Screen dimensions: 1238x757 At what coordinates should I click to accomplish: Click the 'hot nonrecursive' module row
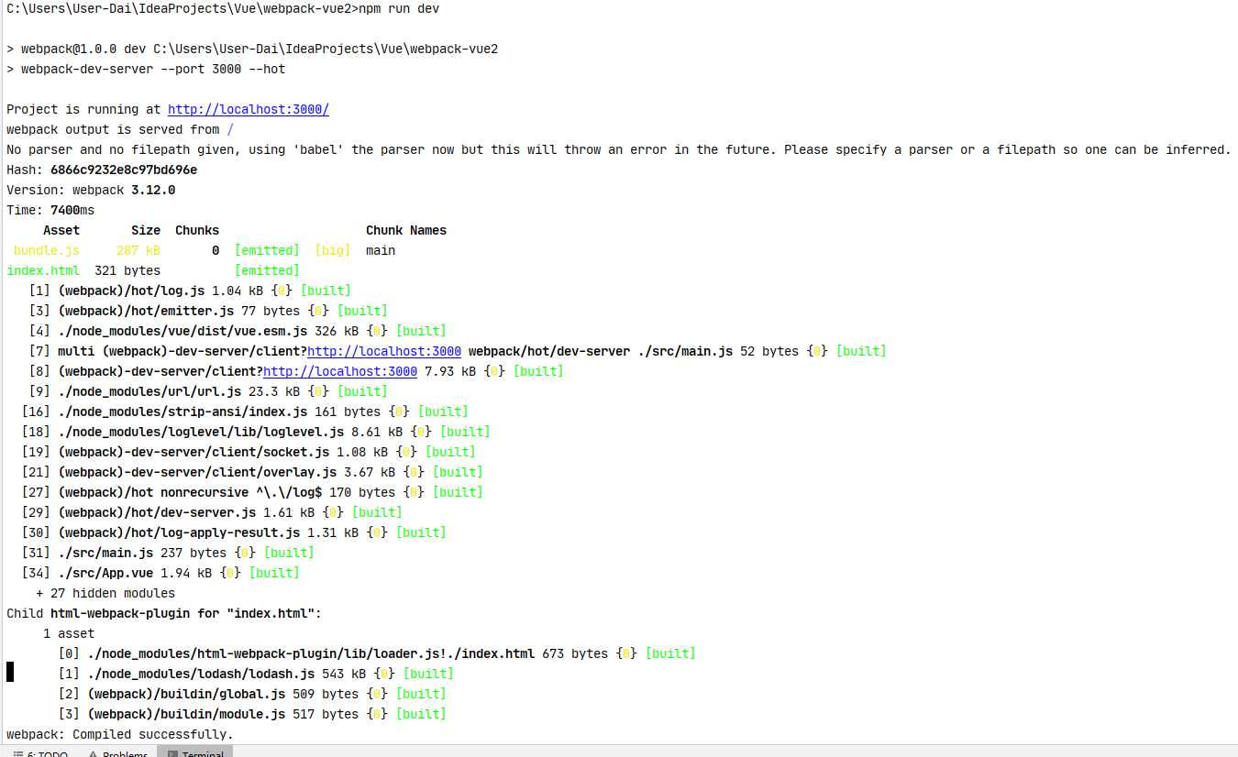coord(252,492)
